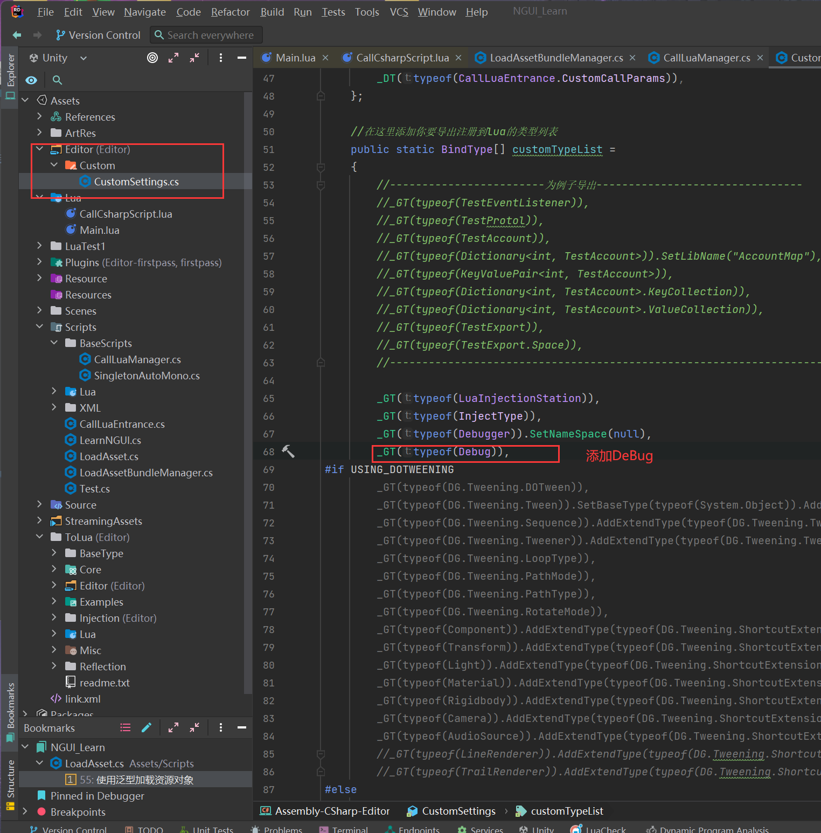Navigate back with the left arrow

click(17, 35)
